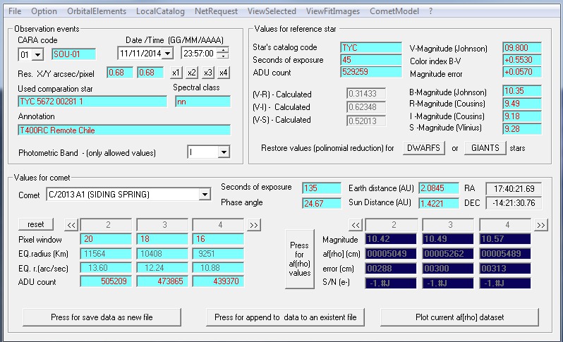Click the R-Magnitude (Cousins) field
563x342 pixels.
click(521, 104)
